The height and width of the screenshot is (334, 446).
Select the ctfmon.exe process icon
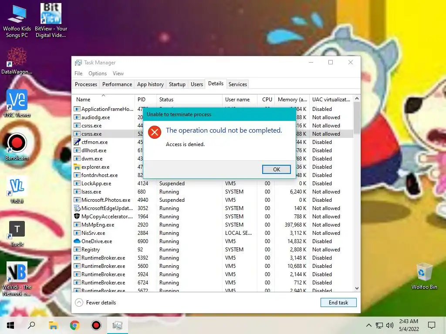click(77, 142)
